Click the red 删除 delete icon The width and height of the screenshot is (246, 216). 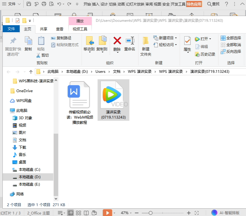tap(117, 41)
